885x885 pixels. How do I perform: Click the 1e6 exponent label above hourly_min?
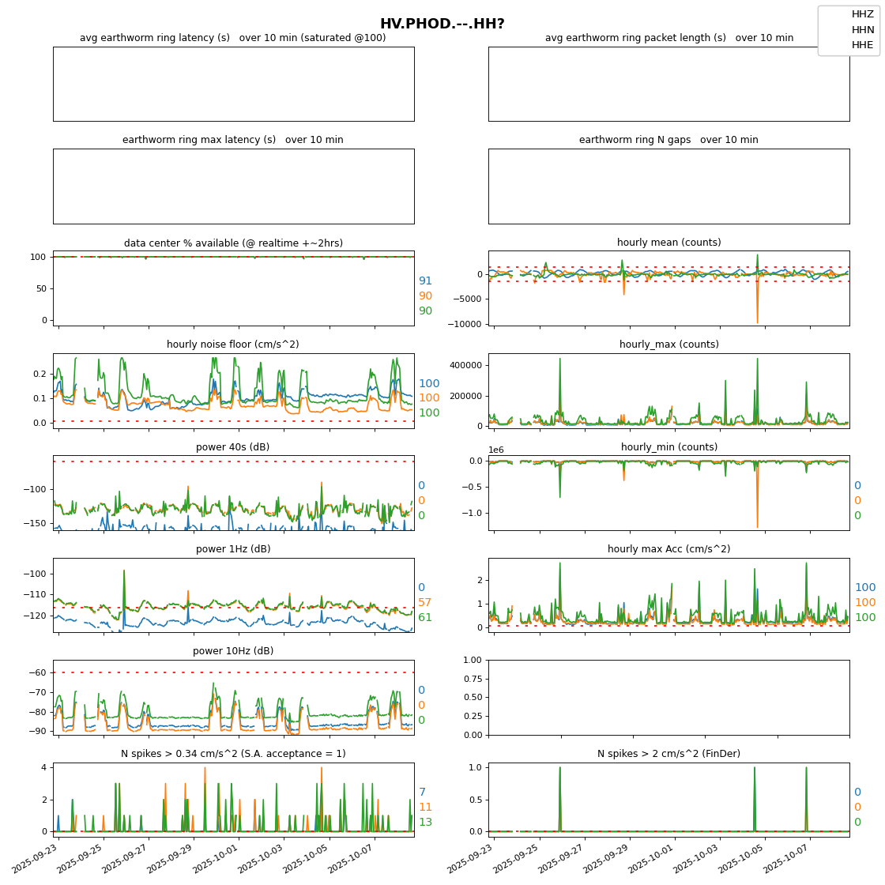pyautogui.click(x=496, y=450)
